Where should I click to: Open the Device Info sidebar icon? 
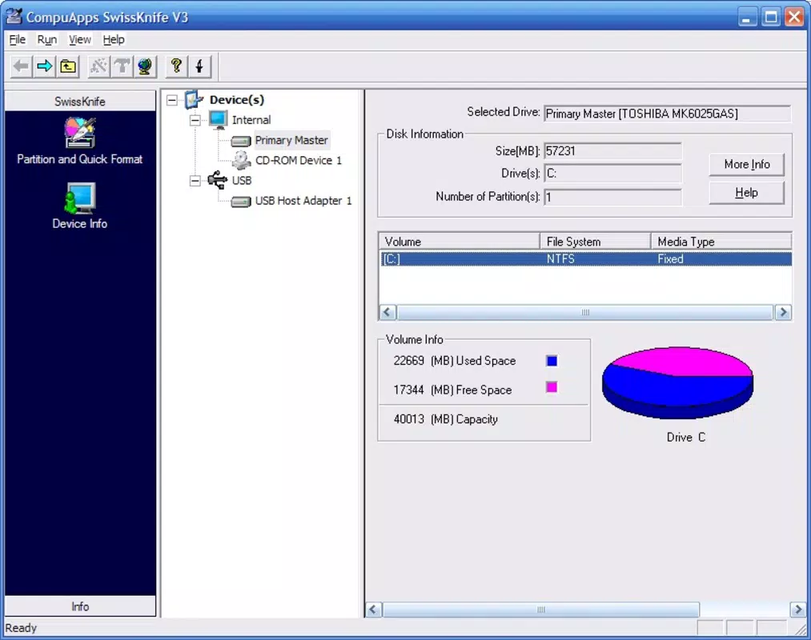[x=79, y=198]
